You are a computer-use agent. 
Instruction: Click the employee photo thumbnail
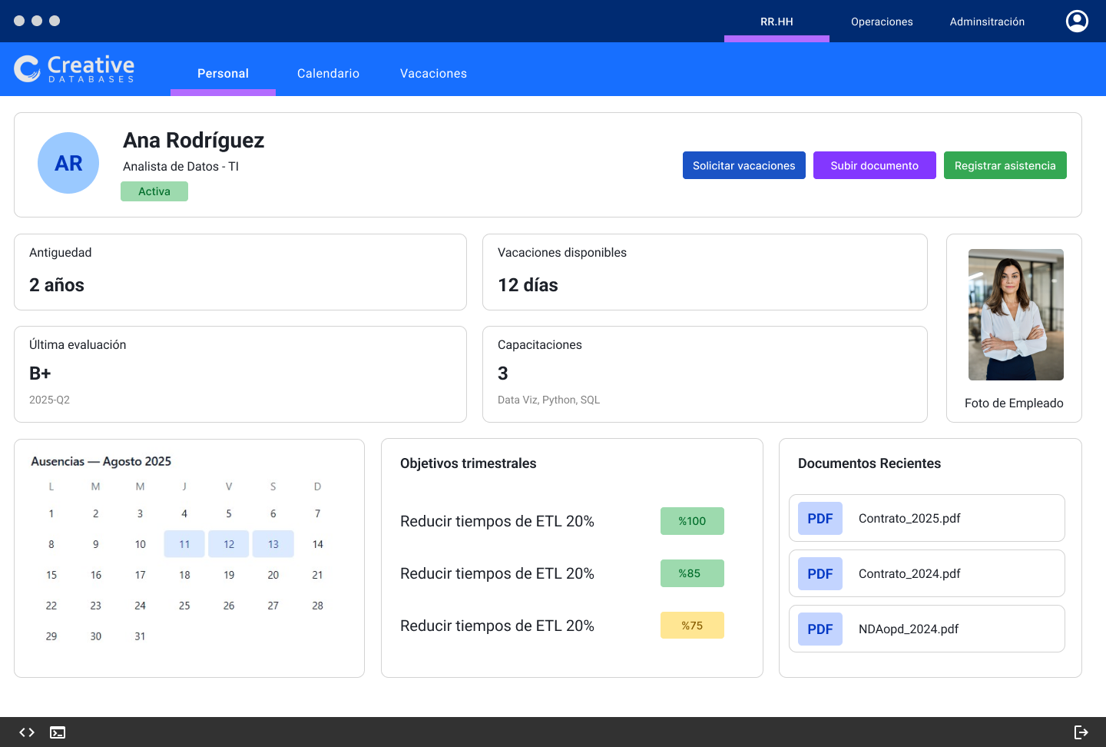click(x=1015, y=314)
